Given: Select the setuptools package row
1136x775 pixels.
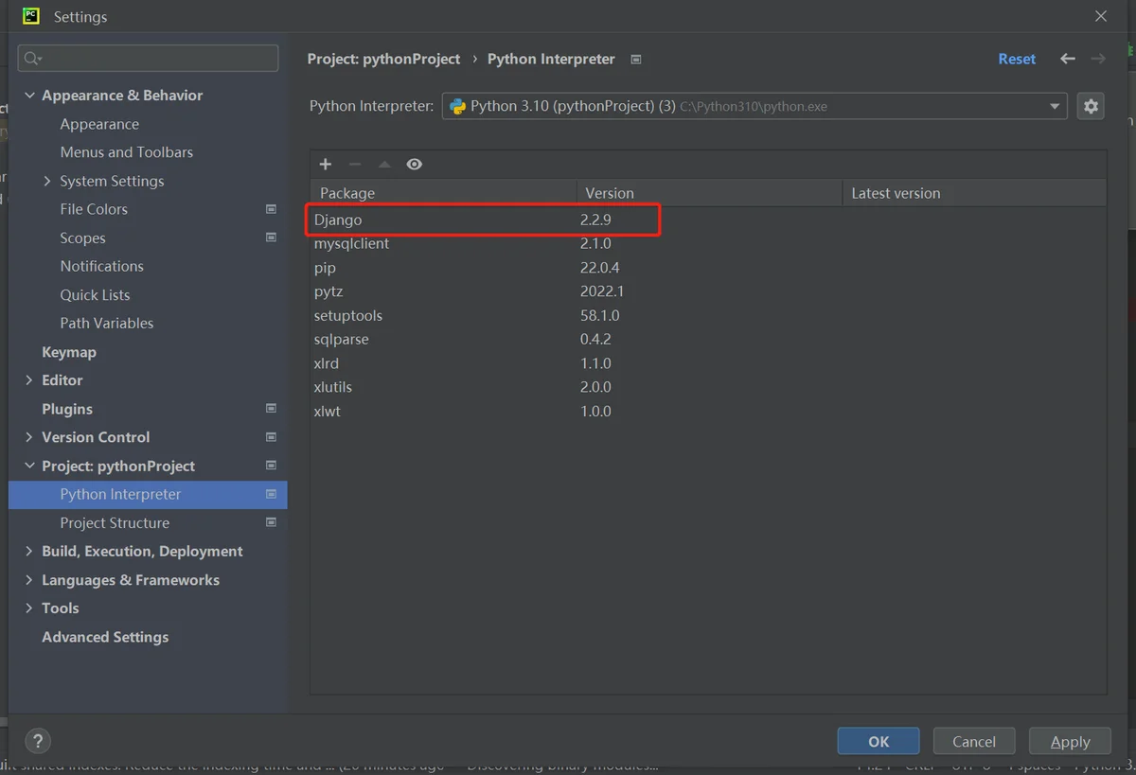Looking at the screenshot, I should pyautogui.click(x=708, y=315).
